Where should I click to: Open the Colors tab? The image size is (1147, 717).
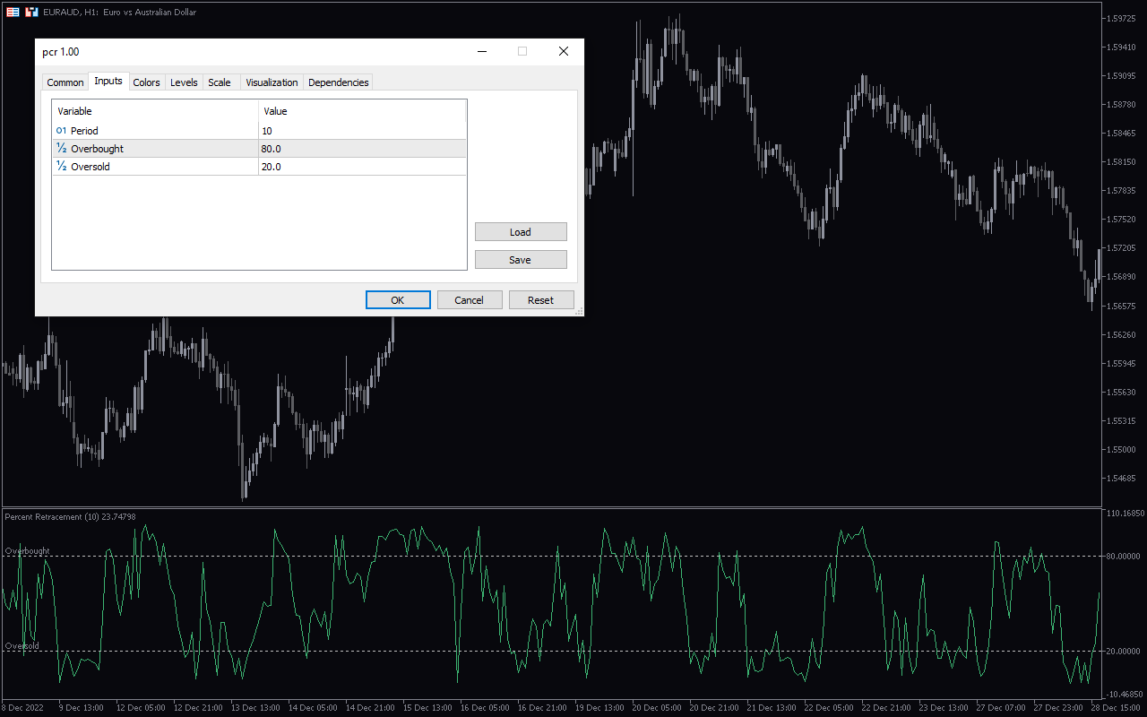click(147, 82)
